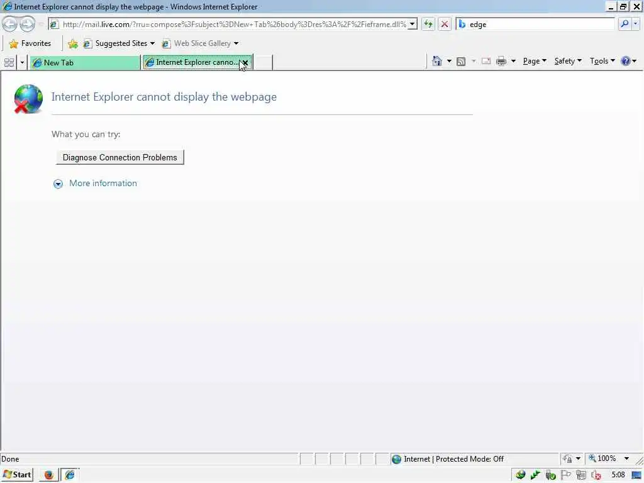Click the search magnifier button
This screenshot has width=644, height=483.
(x=625, y=25)
